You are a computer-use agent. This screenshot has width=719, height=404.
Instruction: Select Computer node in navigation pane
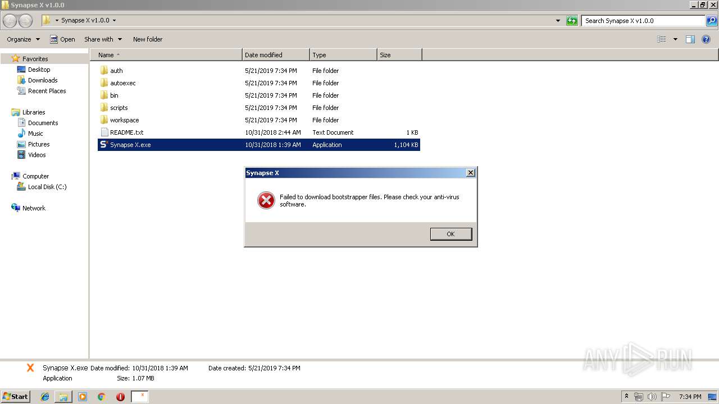coord(35,176)
